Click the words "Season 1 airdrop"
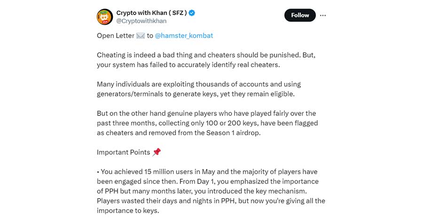The width and height of the screenshot is (423, 221). [x=233, y=133]
